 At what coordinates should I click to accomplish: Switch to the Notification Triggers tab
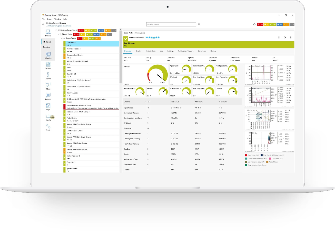(x=186, y=51)
